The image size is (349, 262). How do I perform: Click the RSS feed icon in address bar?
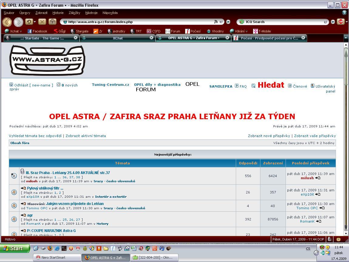[216, 22]
